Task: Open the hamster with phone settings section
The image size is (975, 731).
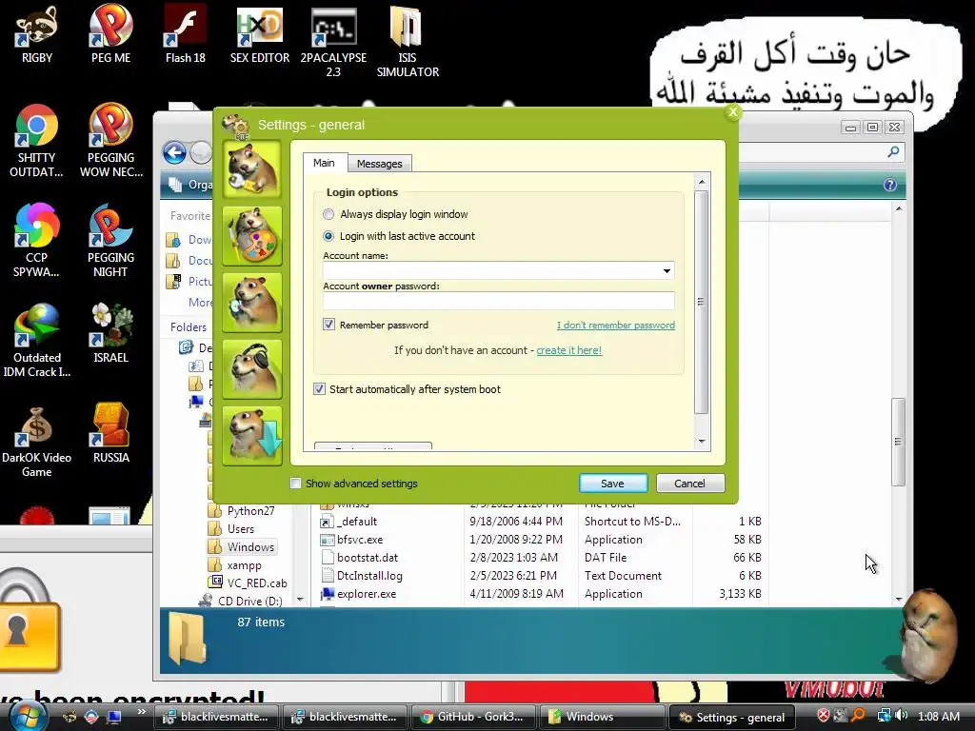Action: click(x=251, y=303)
